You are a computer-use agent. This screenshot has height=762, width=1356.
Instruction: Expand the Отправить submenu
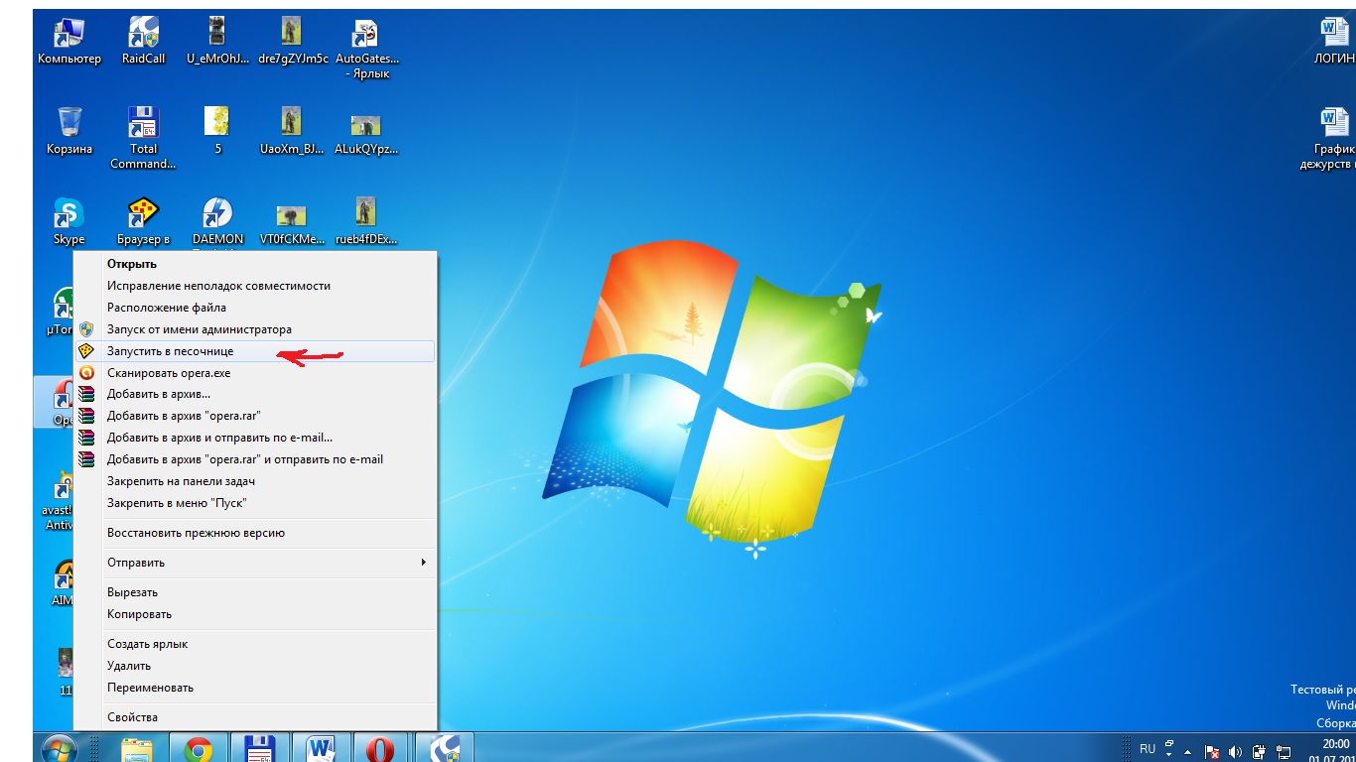point(255,563)
